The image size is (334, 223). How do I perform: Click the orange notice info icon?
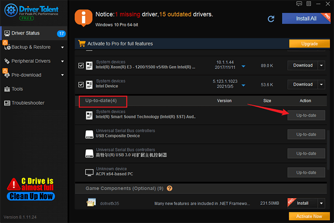pyautogui.click(x=83, y=18)
